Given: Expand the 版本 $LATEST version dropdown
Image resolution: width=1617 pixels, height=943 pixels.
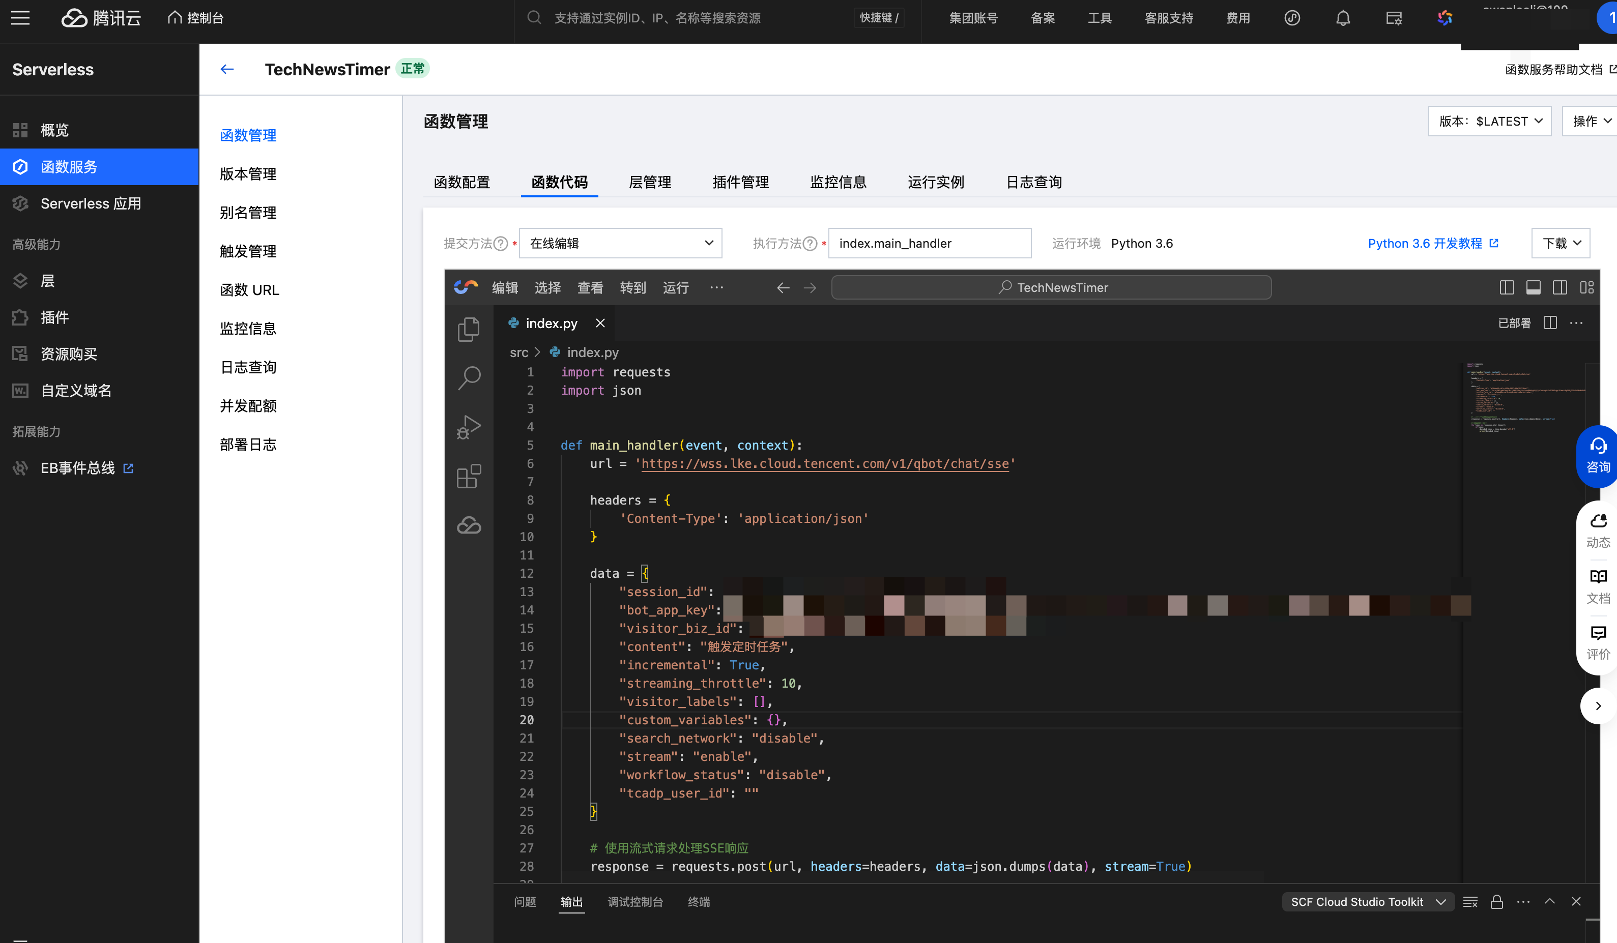Looking at the screenshot, I should click(x=1489, y=121).
